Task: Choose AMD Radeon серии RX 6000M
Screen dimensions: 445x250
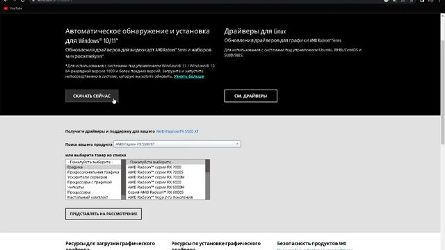Action: tap(165, 187)
